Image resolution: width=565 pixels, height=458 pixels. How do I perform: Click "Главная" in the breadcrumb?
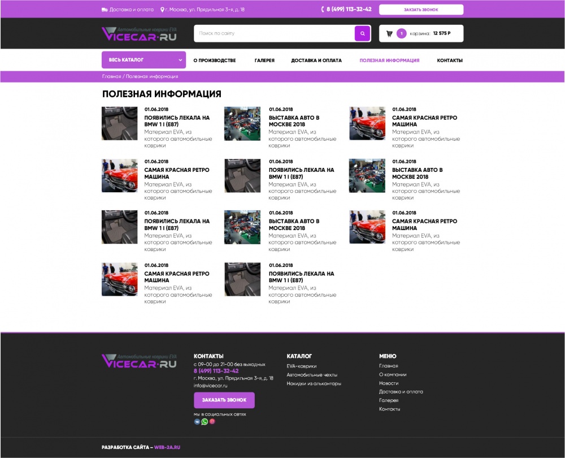tap(111, 76)
